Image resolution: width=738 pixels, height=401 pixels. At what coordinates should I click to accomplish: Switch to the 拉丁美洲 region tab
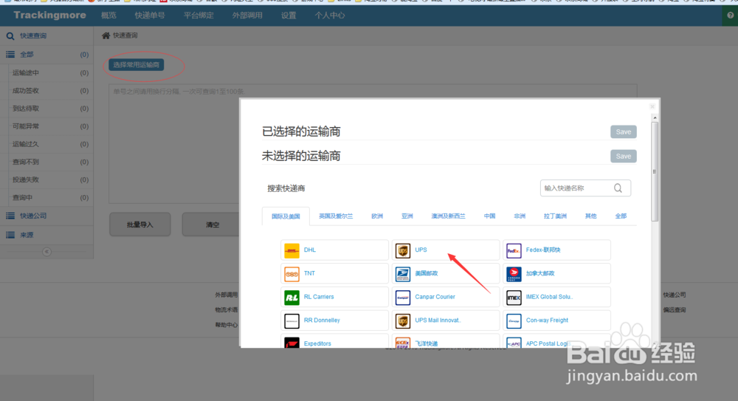pyautogui.click(x=555, y=216)
